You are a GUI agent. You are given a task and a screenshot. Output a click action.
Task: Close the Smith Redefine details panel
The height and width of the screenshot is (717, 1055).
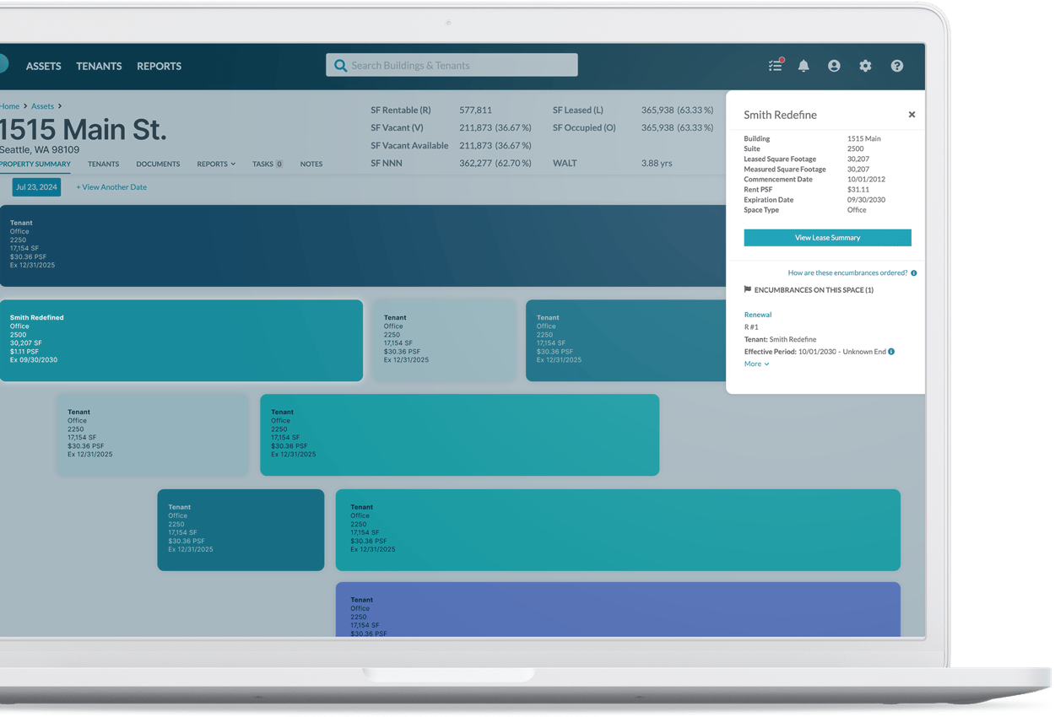point(912,115)
